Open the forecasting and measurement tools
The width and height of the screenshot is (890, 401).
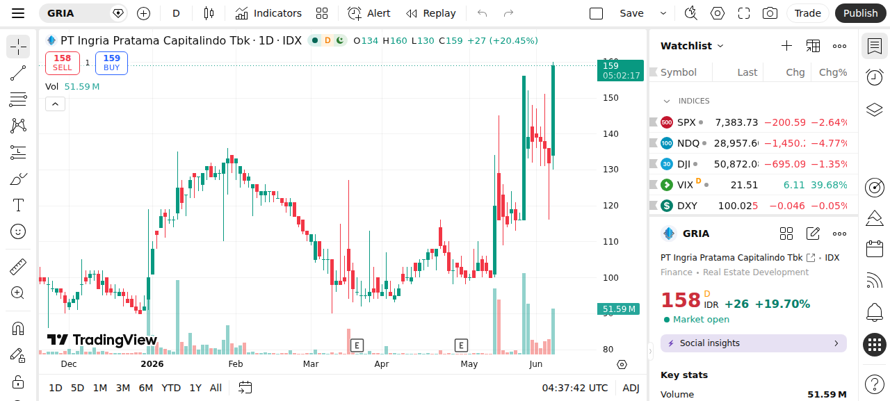pos(18,152)
